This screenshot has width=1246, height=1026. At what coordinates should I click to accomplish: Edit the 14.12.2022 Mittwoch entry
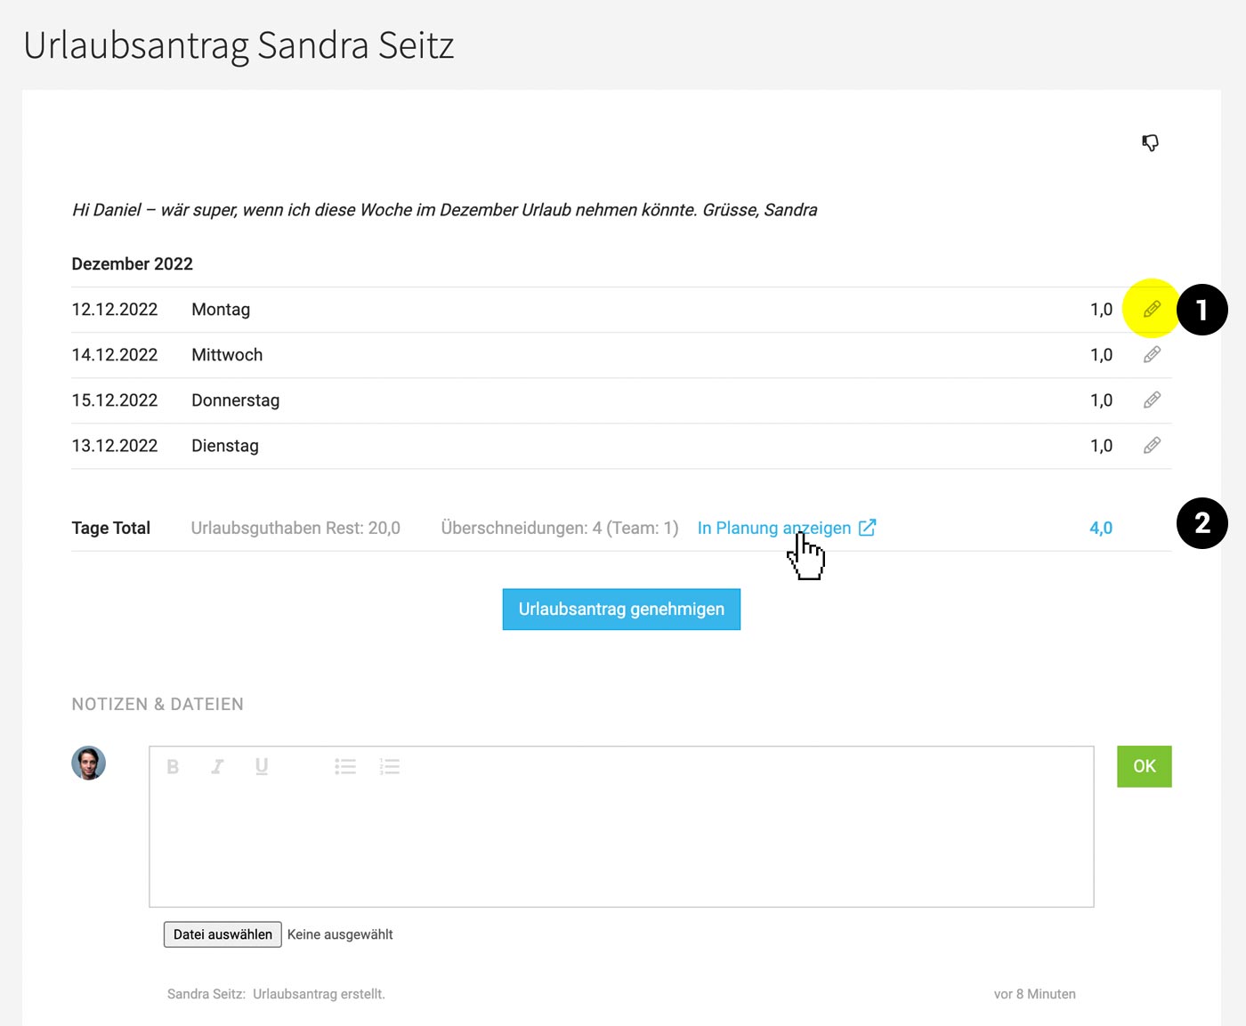[1152, 355]
